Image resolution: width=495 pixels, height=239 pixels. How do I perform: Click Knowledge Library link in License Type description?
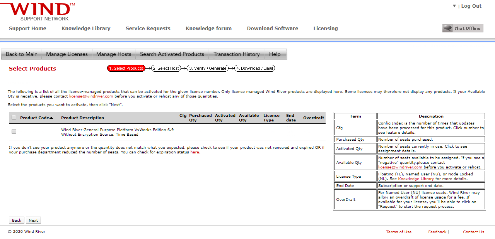pos(416,179)
